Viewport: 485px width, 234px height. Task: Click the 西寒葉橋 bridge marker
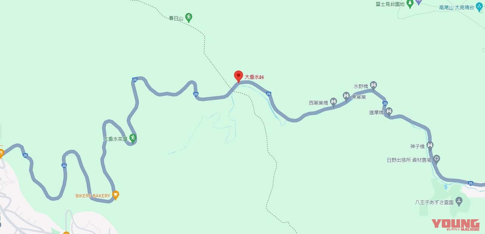coord(333,102)
